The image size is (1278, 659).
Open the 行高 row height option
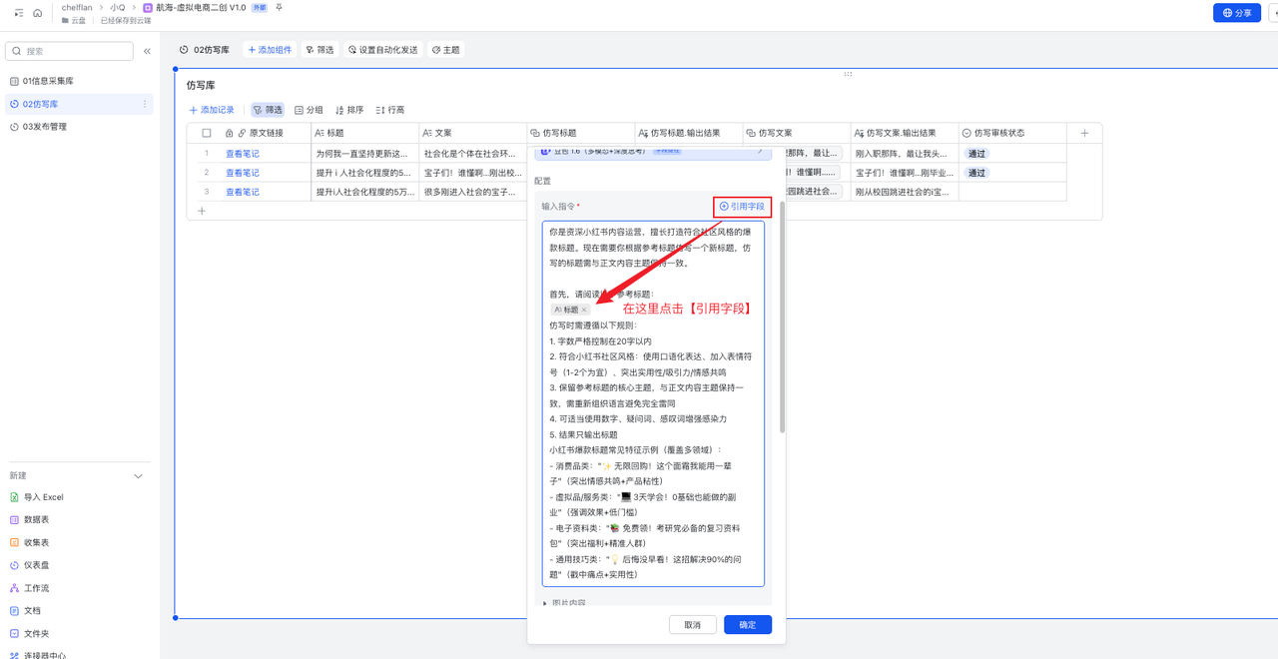pyautogui.click(x=390, y=110)
